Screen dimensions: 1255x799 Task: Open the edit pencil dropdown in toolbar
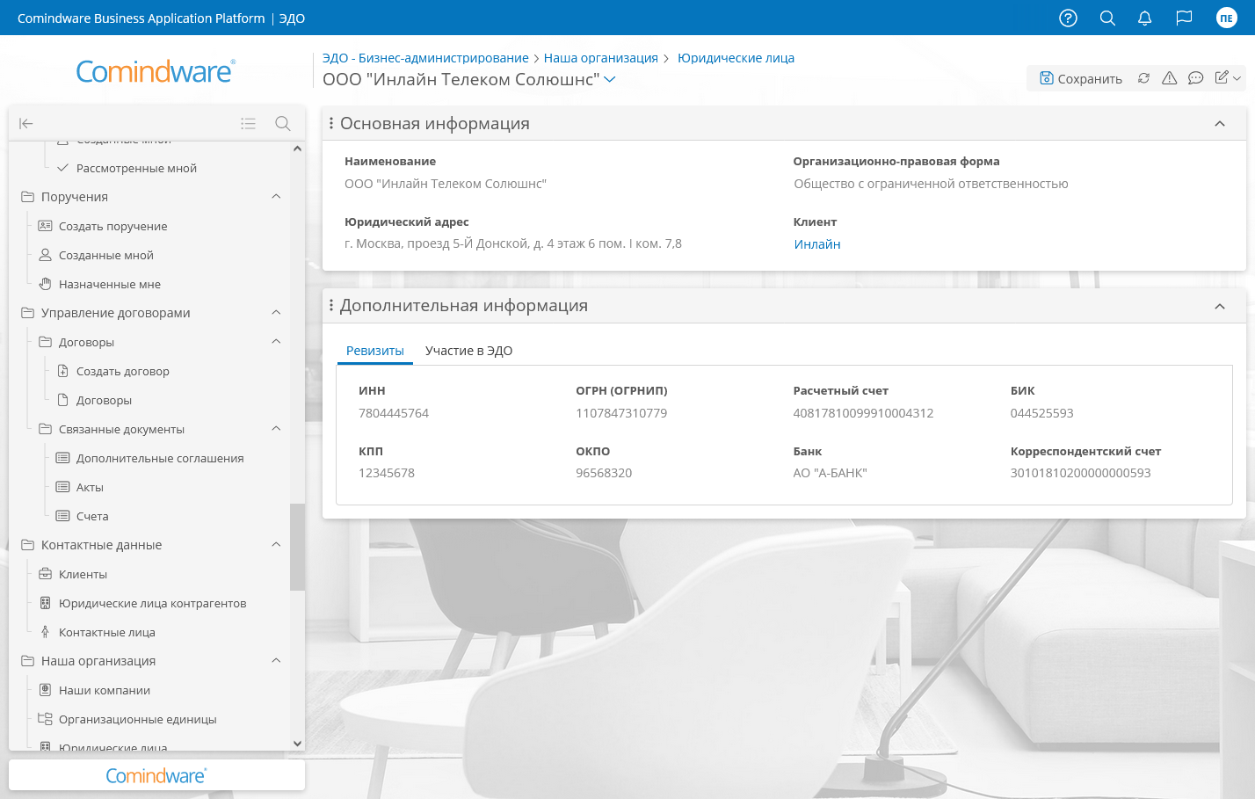[1228, 78]
